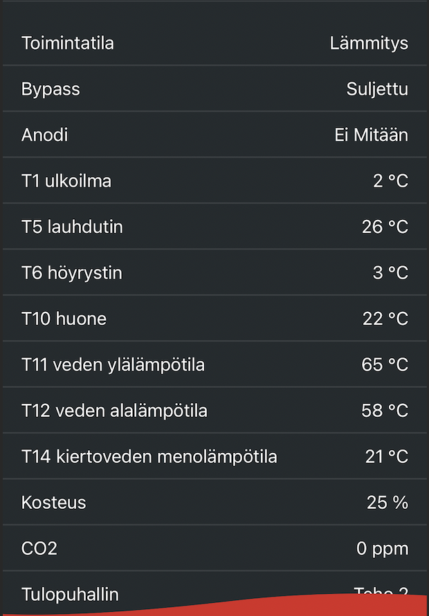
Task: Select the 2 °C outdoor reading
Action: pos(390,180)
